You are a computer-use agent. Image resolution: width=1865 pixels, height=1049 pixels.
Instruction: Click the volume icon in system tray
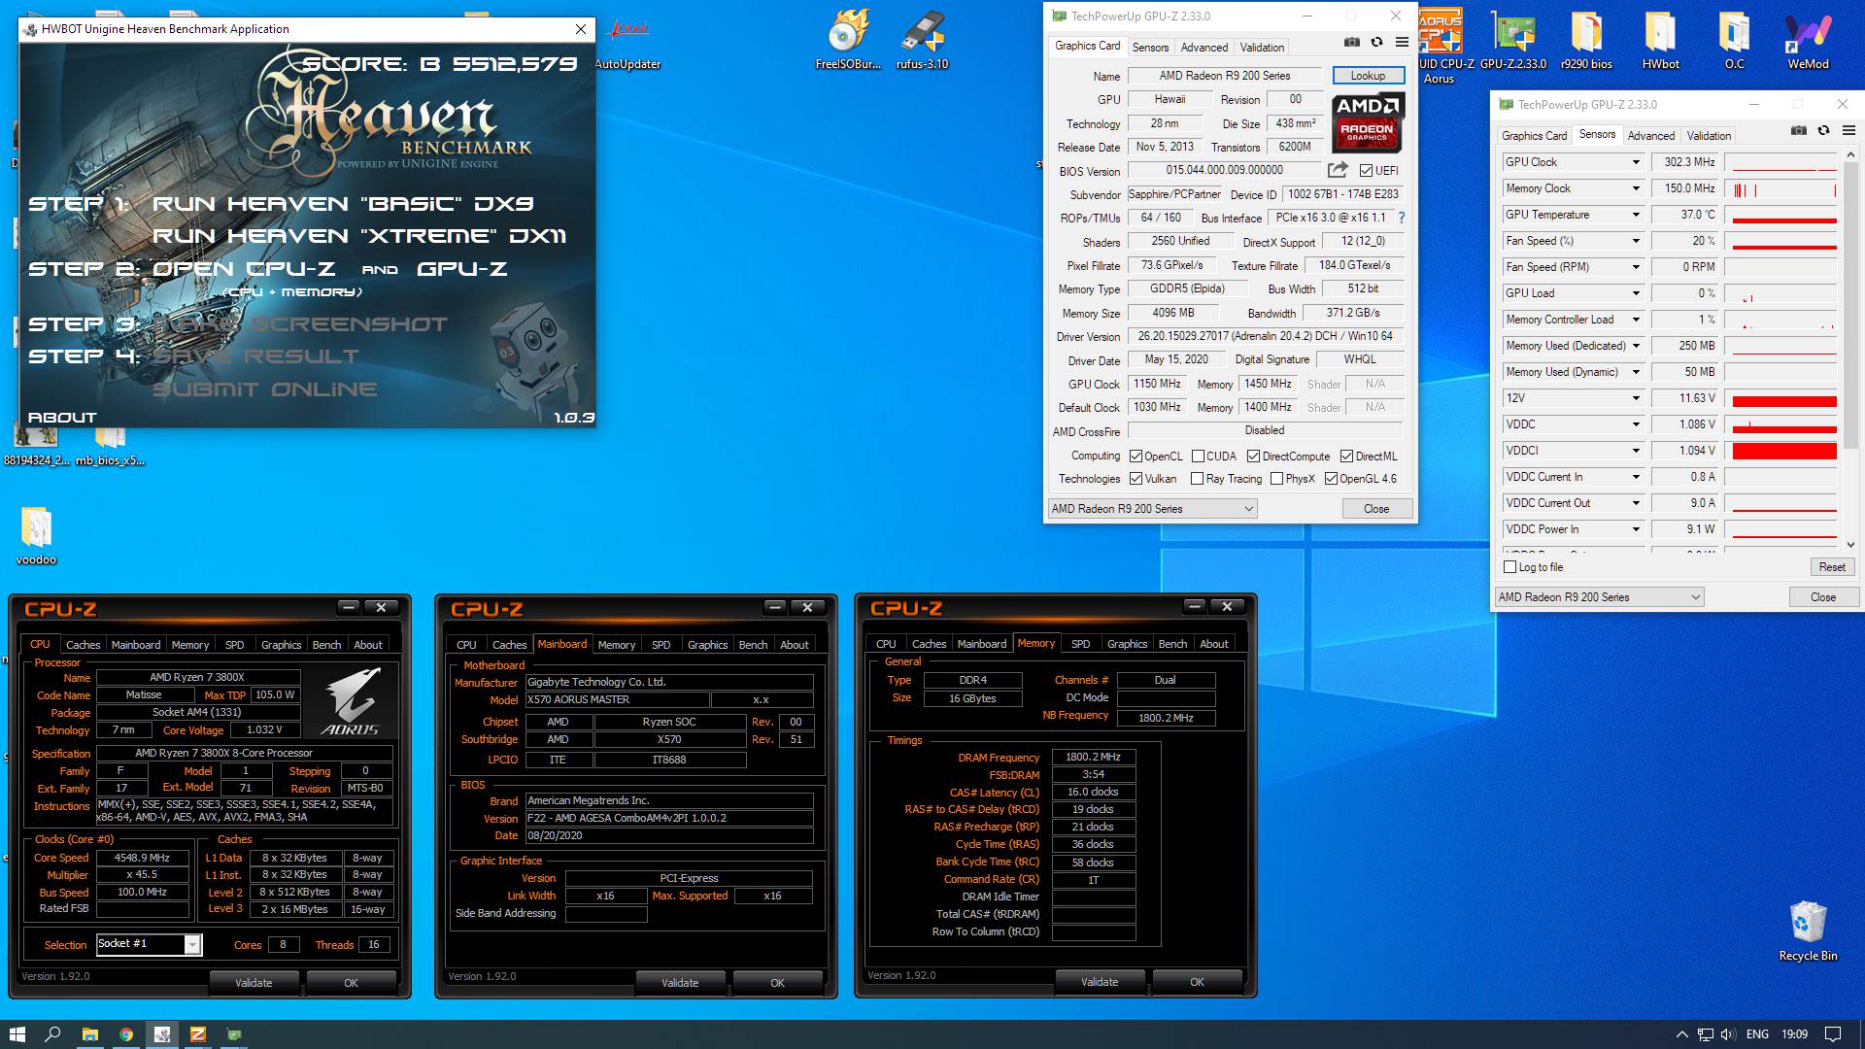coord(1728,1034)
